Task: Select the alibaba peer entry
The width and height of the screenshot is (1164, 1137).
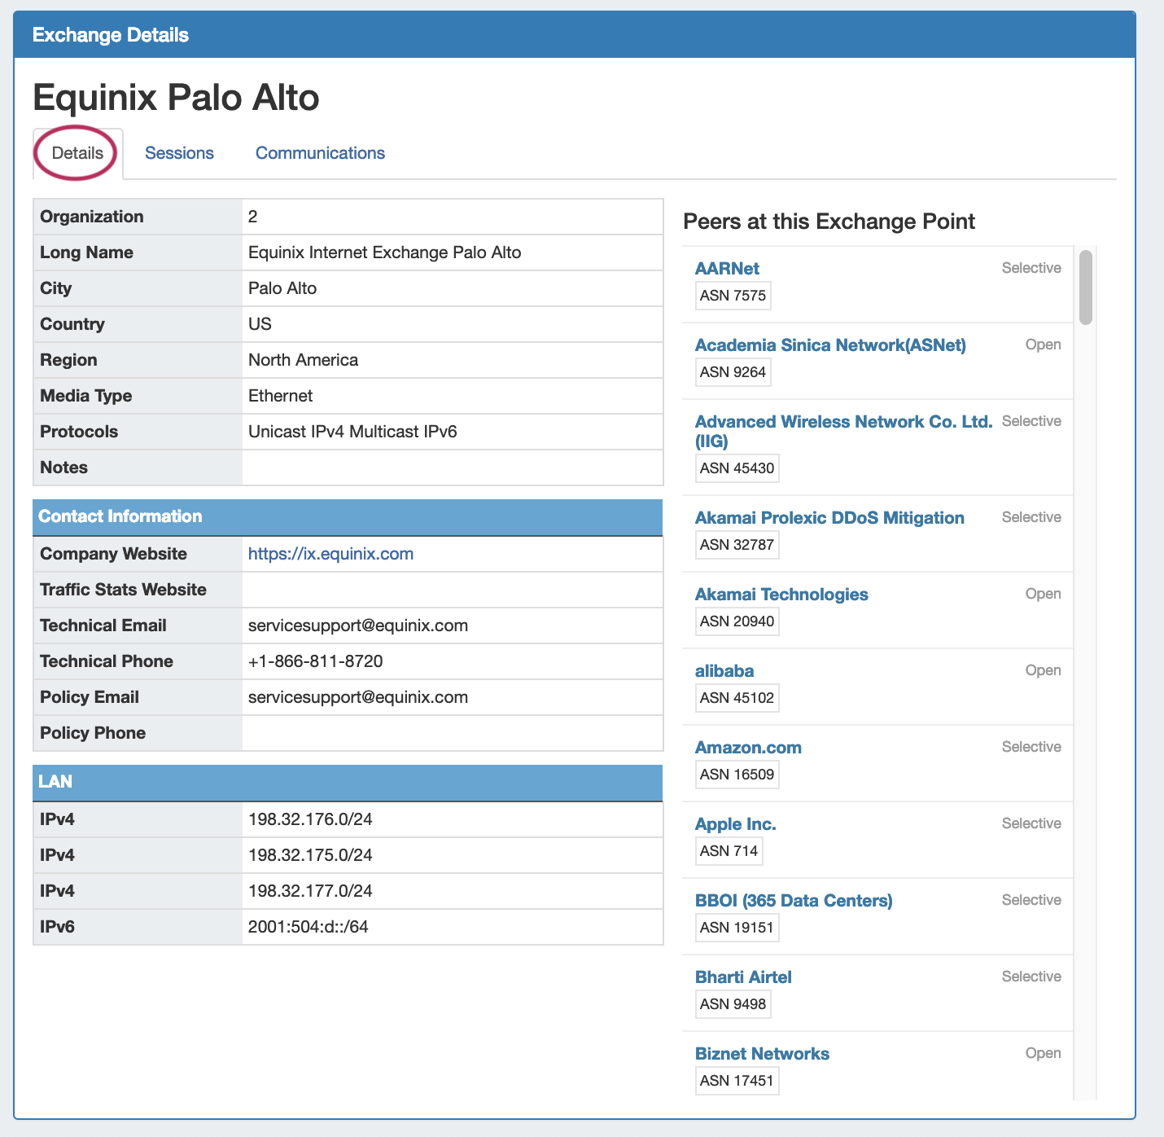Action: point(724,671)
